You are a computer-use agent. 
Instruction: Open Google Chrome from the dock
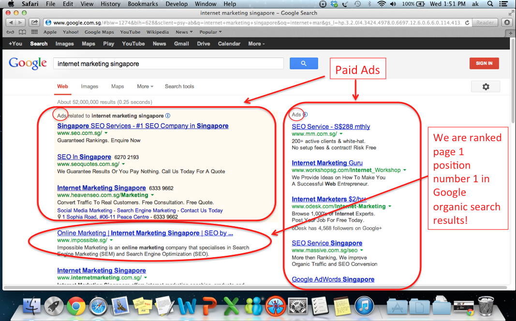click(76, 306)
